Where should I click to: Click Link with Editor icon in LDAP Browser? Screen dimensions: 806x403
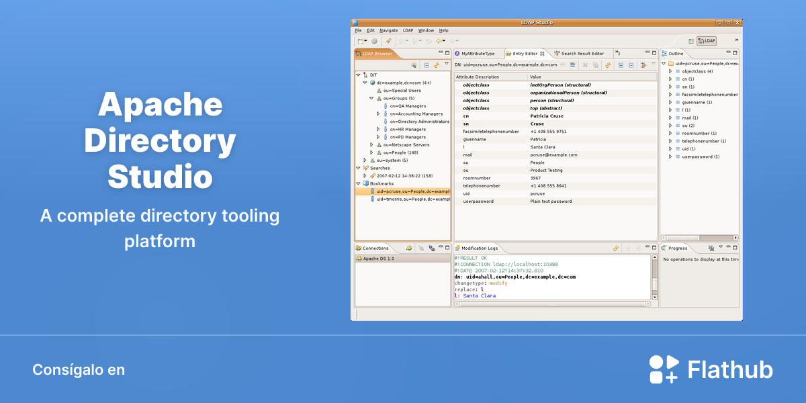click(x=437, y=65)
